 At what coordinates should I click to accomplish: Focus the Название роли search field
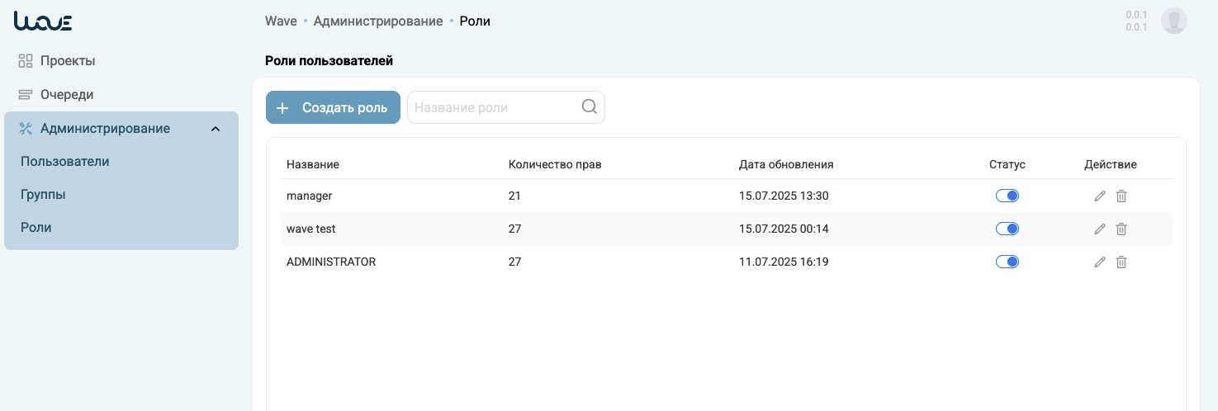tap(494, 107)
